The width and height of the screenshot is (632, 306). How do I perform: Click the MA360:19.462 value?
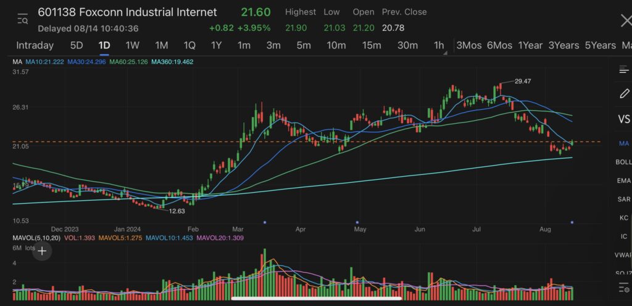(x=173, y=62)
